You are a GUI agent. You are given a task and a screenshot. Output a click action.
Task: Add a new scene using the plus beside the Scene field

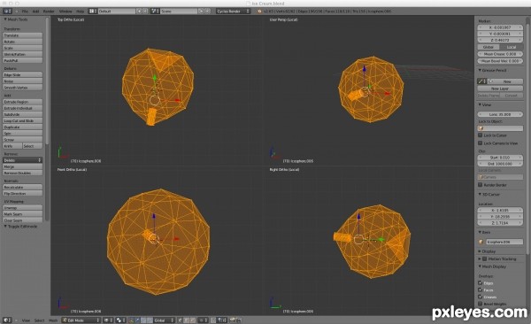click(x=201, y=12)
